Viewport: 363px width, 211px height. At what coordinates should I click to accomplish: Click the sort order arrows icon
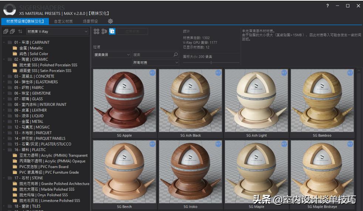tap(20, 31)
